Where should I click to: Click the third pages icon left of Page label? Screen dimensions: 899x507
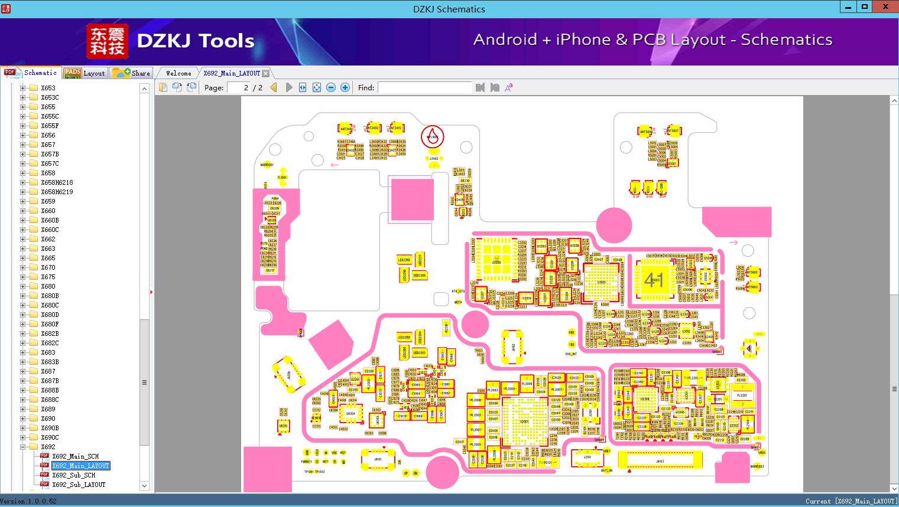(191, 87)
